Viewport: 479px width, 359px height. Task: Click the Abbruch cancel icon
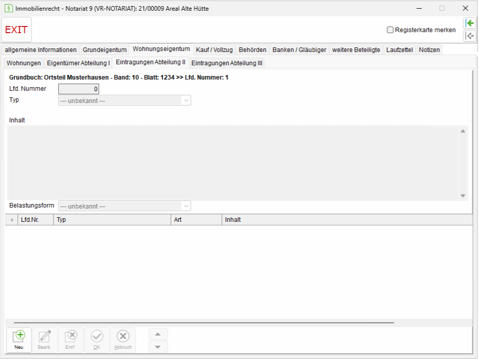pyautogui.click(x=123, y=340)
